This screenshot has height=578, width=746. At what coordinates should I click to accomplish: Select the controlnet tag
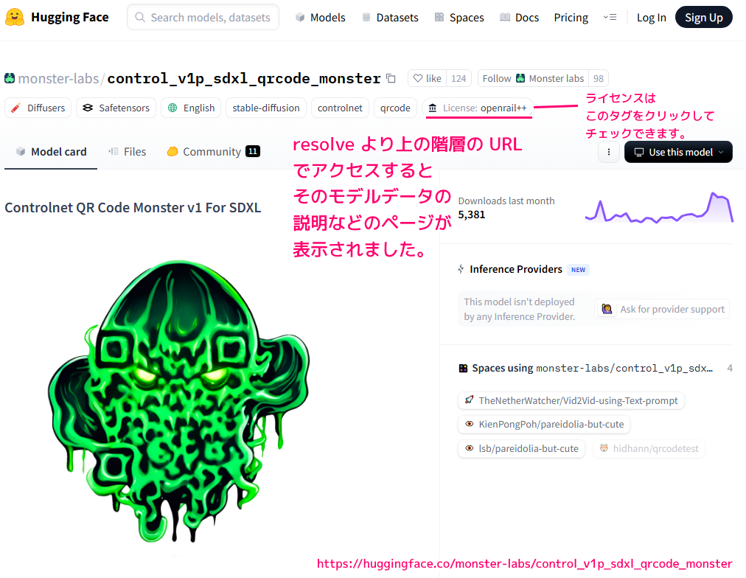(340, 108)
